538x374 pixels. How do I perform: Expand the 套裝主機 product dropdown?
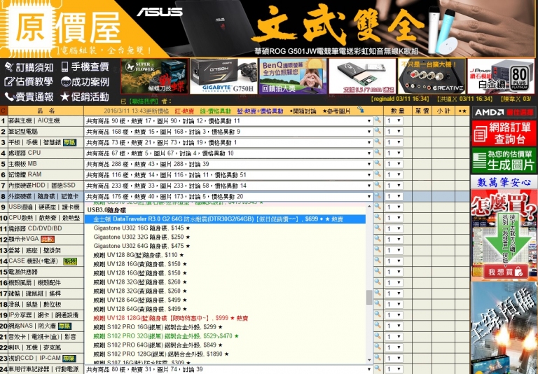point(228,120)
